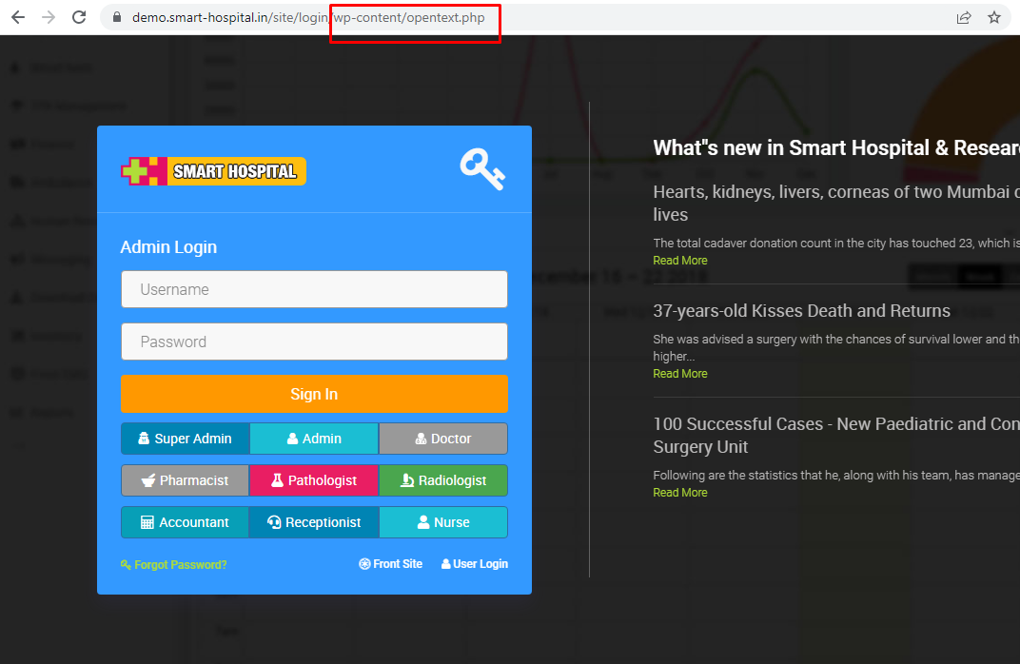The height and width of the screenshot is (664, 1020).
Task: Choose the Doctor role button
Action: 443,439
